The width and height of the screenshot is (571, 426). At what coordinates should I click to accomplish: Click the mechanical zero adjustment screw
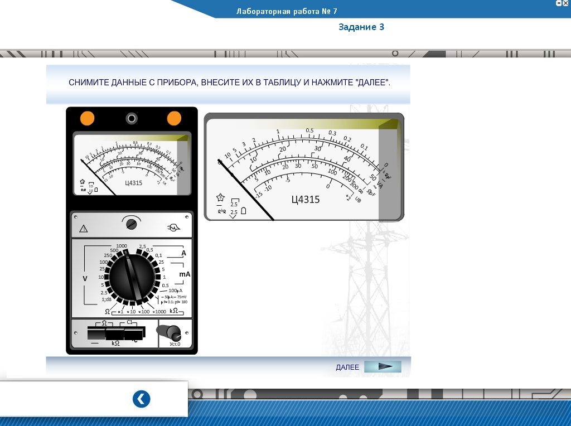tap(132, 224)
